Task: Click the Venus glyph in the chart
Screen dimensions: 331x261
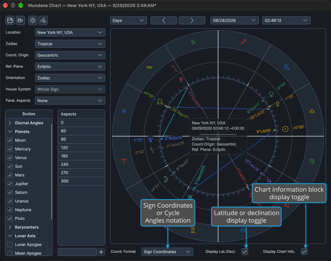Action: (x=271, y=94)
